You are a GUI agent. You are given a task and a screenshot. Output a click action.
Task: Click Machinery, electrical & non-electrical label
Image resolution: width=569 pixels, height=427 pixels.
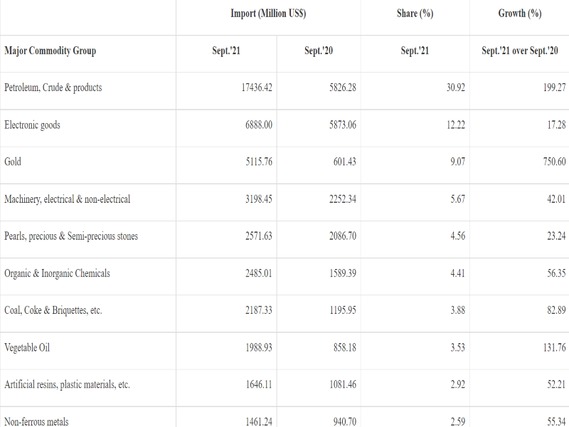click(x=67, y=199)
